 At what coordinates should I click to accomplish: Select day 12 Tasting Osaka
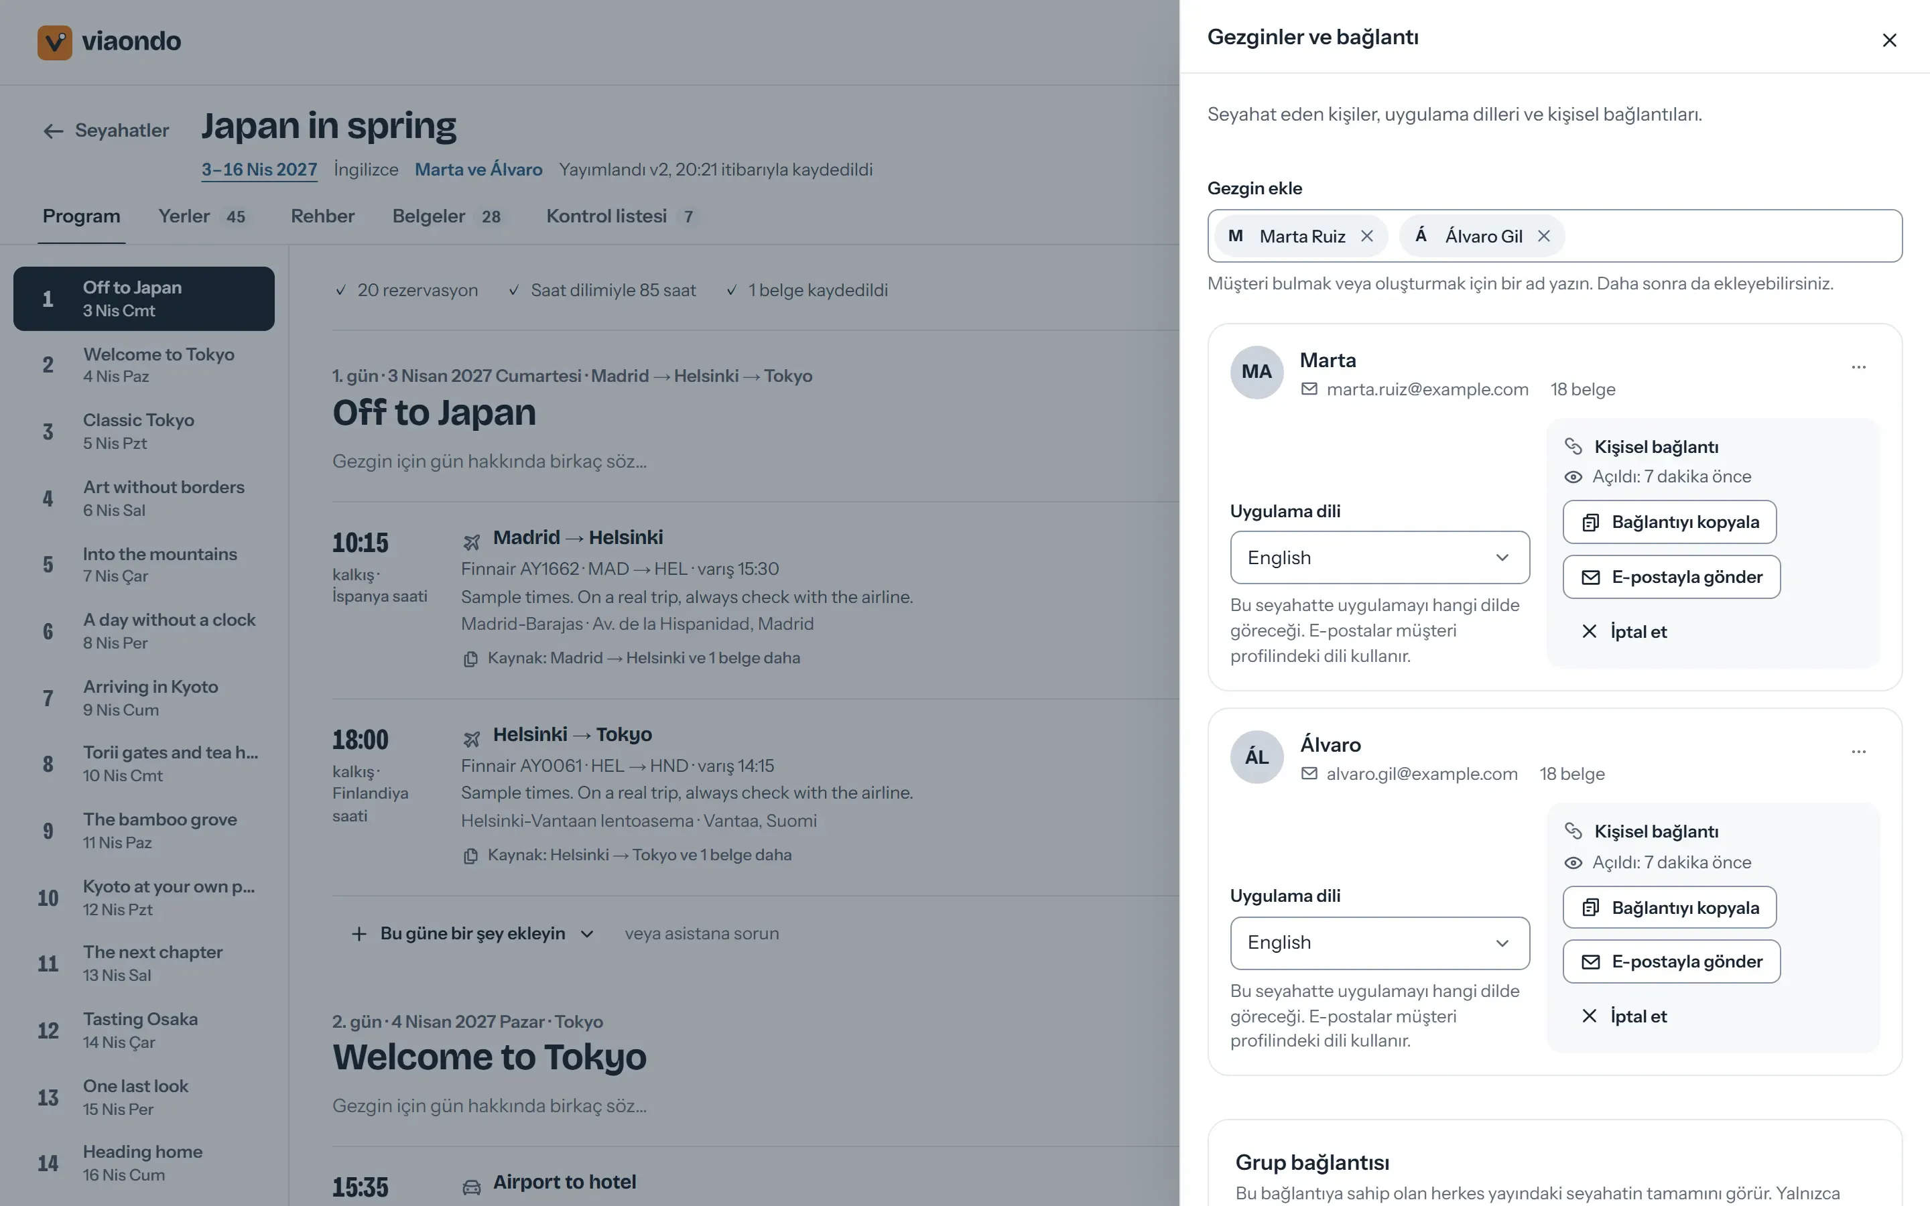pyautogui.click(x=143, y=1030)
